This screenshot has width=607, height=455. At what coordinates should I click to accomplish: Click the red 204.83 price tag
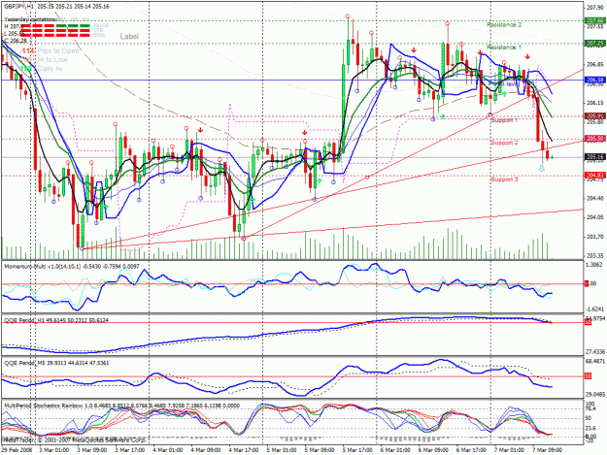pos(595,176)
